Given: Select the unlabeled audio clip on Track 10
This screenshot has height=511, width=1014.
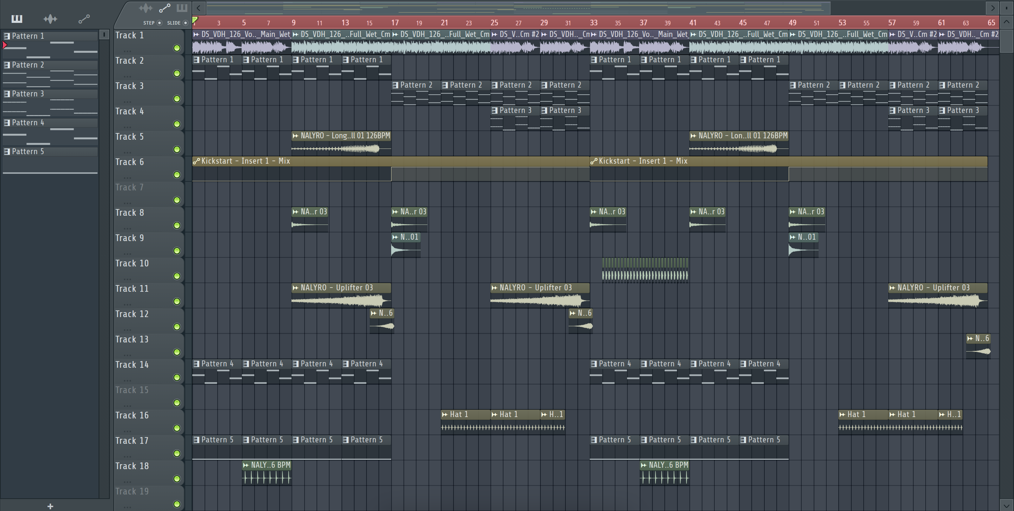Looking at the screenshot, I should click(x=645, y=270).
